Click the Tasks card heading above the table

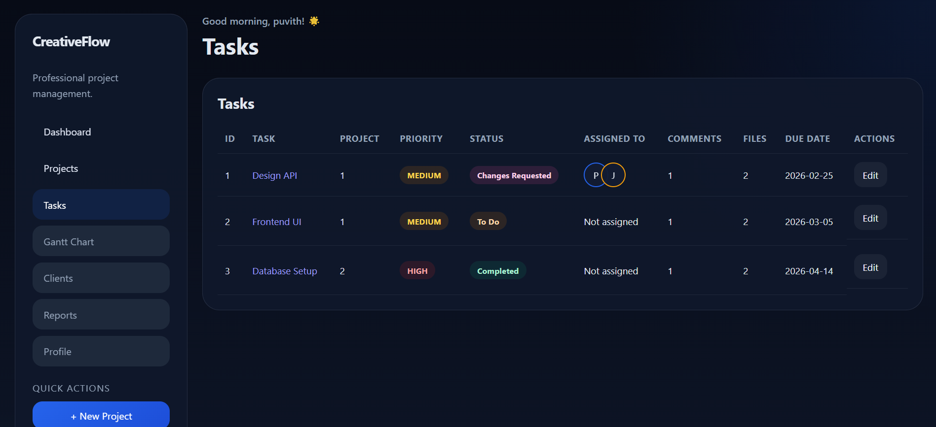[x=236, y=104]
